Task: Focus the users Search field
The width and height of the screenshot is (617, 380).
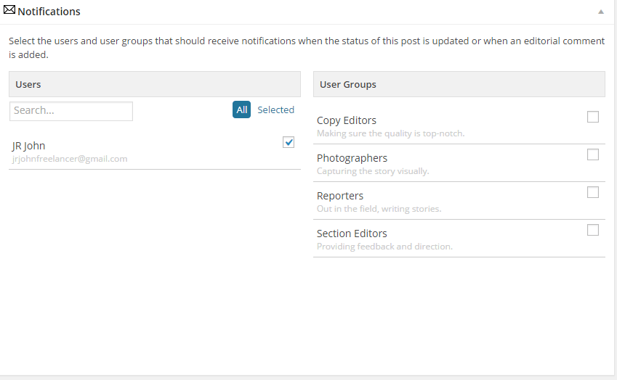Action: (71, 111)
